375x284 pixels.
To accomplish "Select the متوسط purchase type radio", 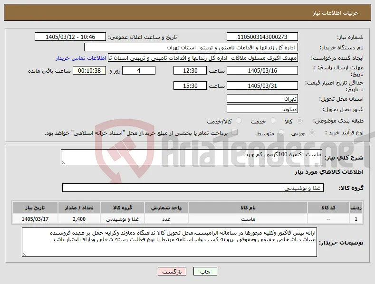I will coord(281,133).
